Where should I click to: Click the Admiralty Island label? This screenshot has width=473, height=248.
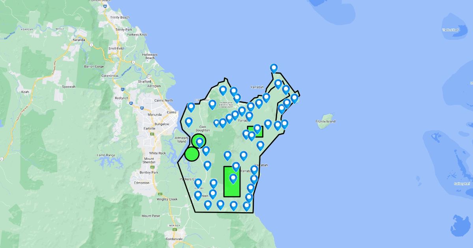(x=182, y=140)
